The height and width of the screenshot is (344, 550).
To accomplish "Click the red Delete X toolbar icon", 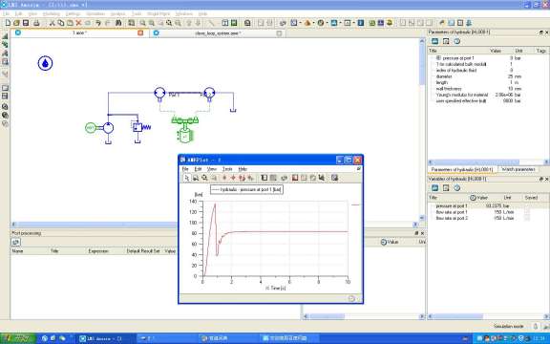I will [x=78, y=23].
